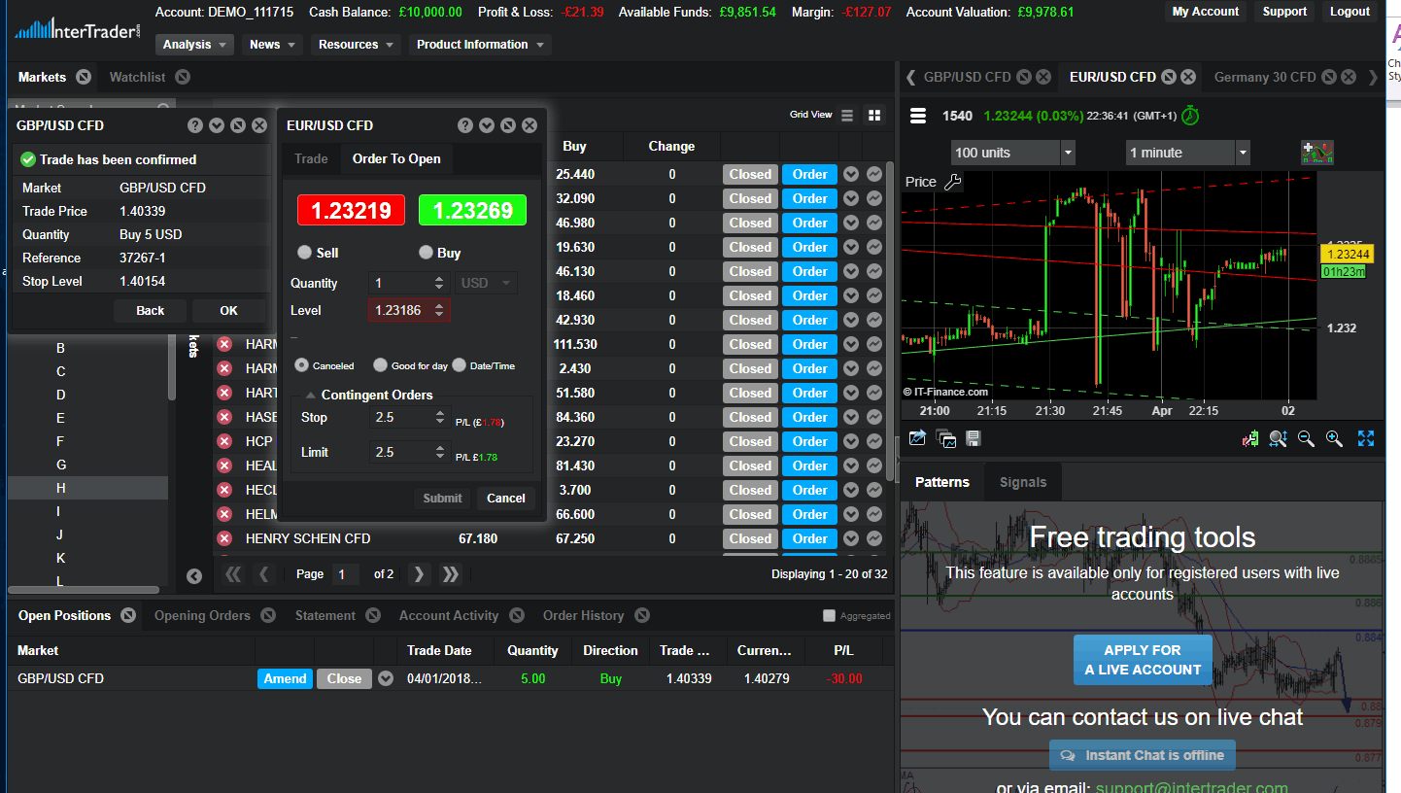Remove HENRY SCHEIN CFD from list
Image resolution: width=1401 pixels, height=793 pixels.
click(224, 538)
